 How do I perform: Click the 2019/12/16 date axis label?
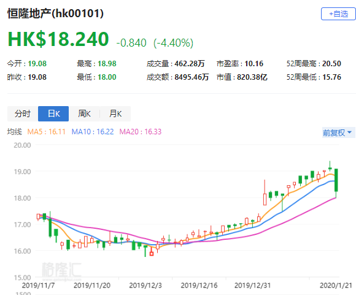(199, 285)
